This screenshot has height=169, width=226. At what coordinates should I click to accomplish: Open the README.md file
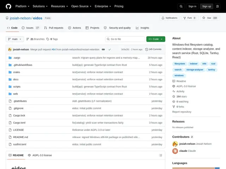coord(20,137)
